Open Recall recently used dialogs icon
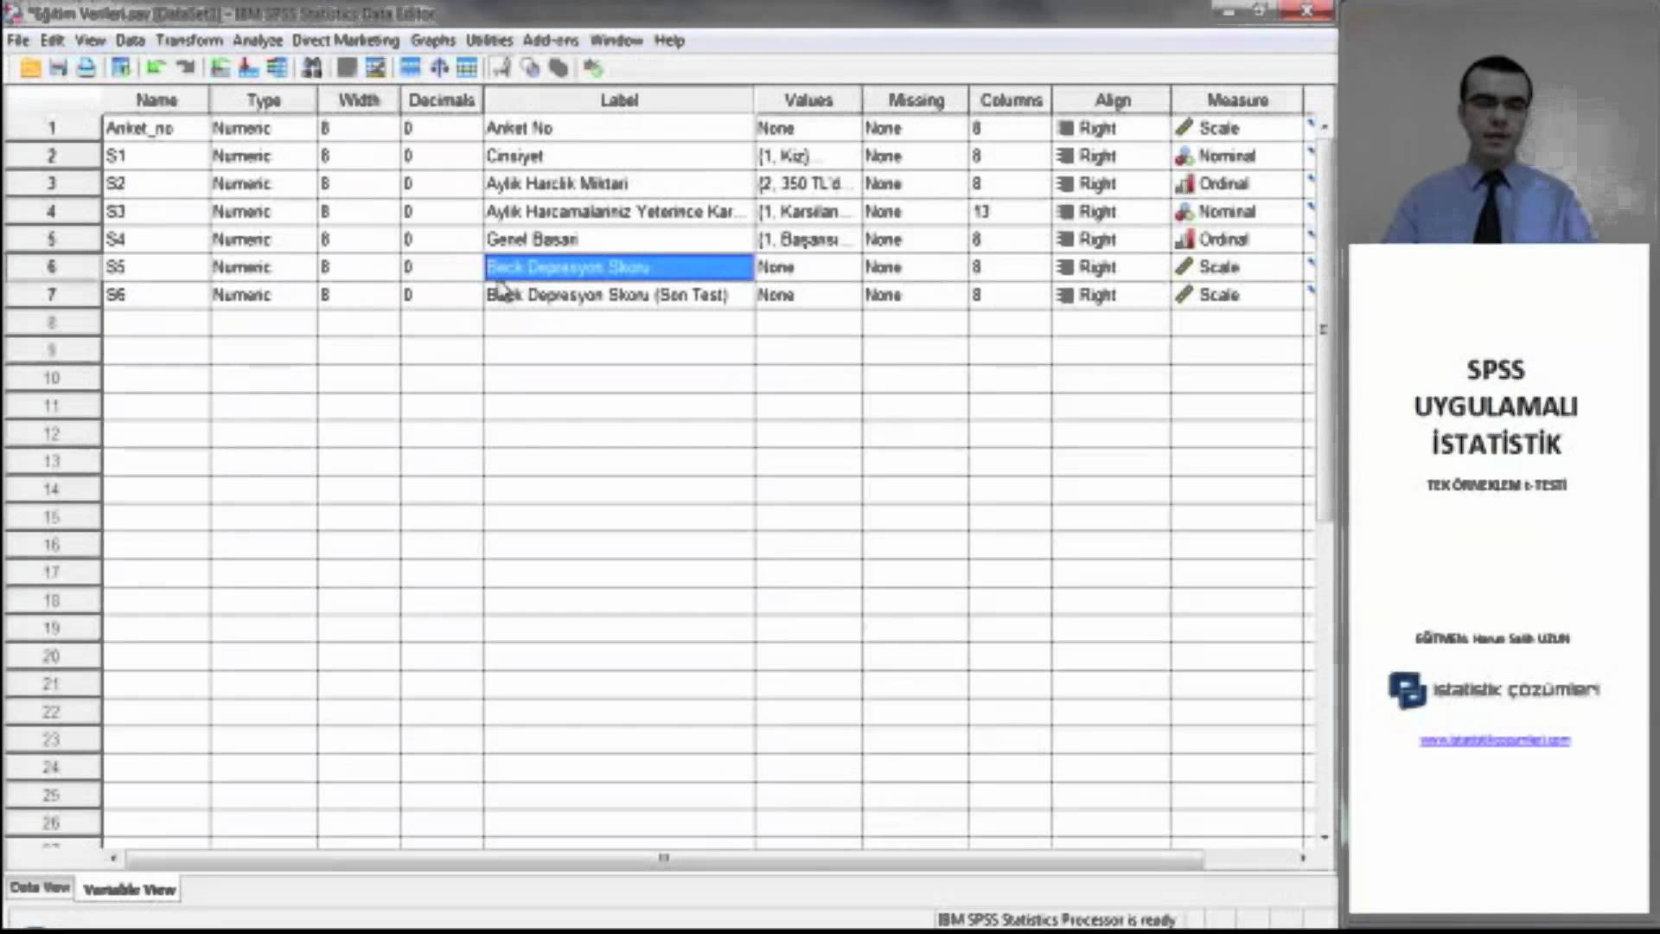Viewport: 1660px width, 934px height. point(121,67)
